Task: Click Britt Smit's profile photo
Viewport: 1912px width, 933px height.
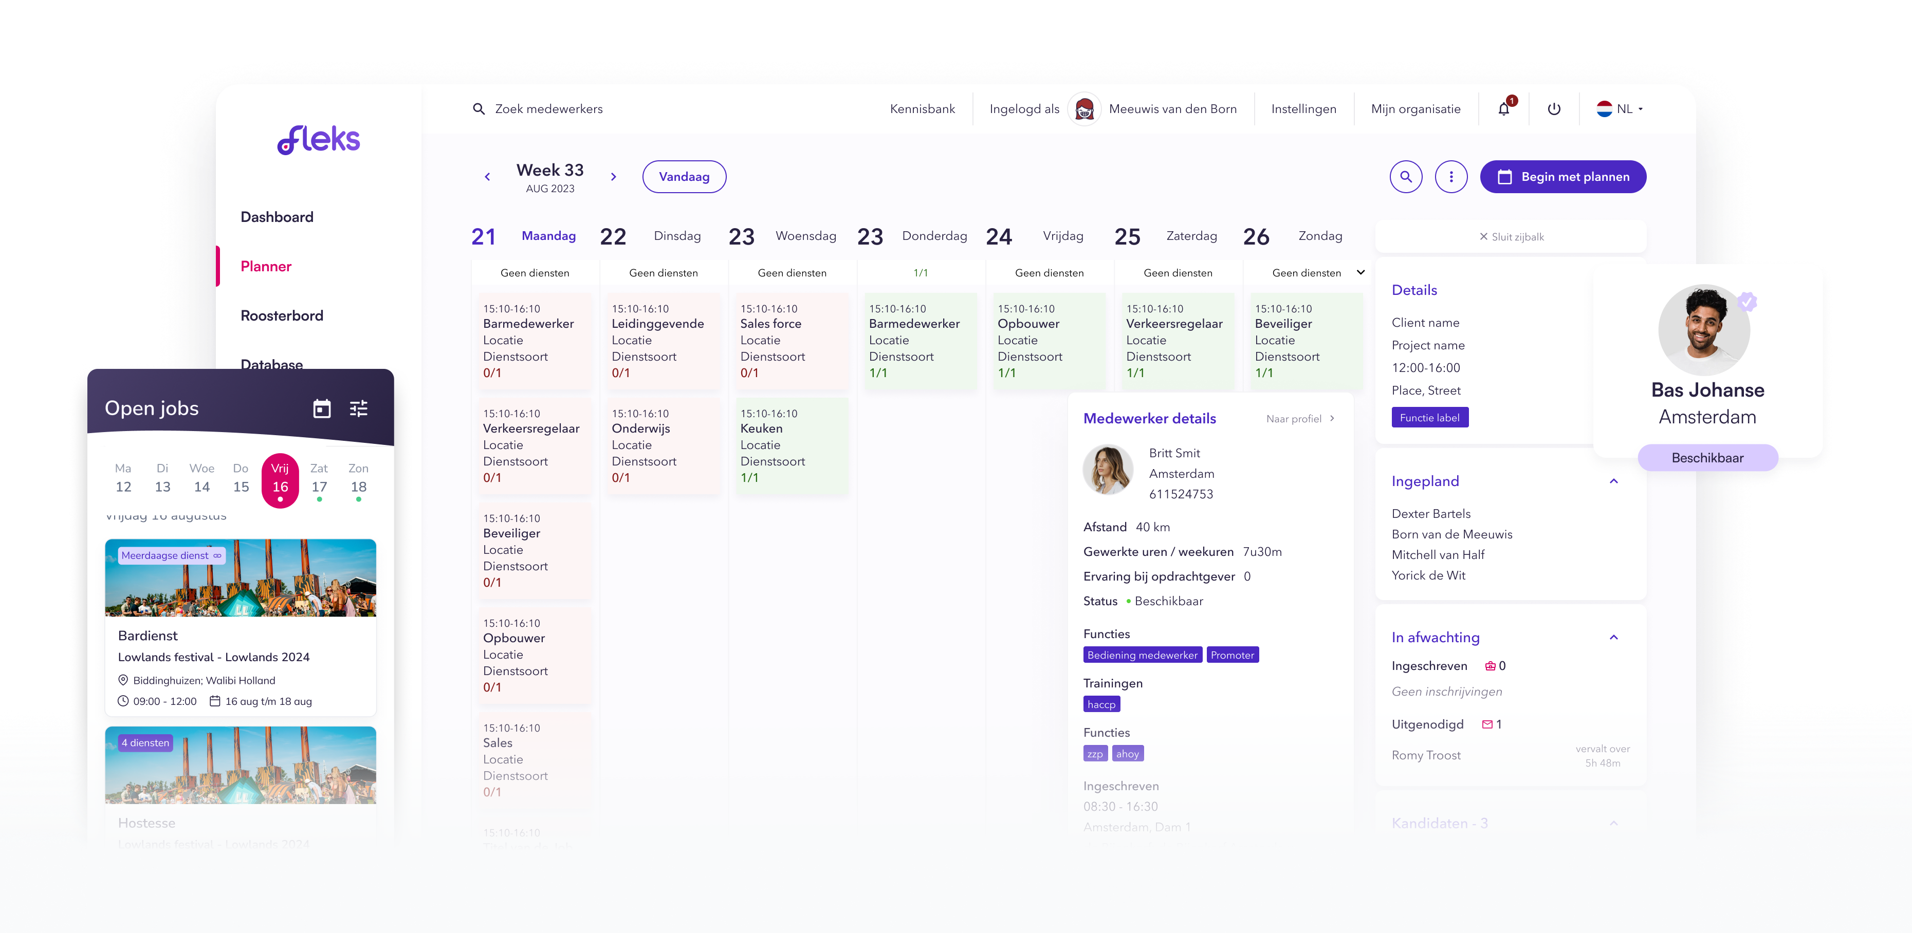Action: pos(1108,470)
